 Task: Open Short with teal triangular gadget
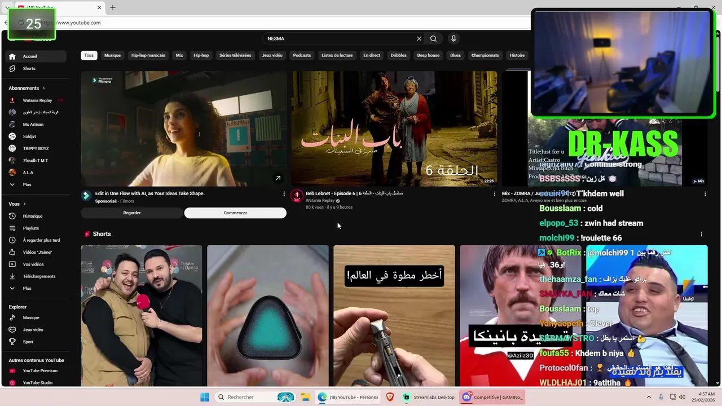coord(267,316)
